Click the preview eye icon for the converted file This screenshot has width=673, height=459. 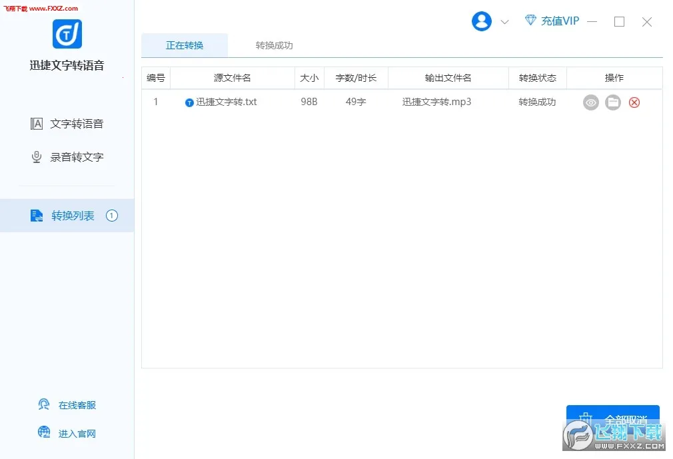(x=591, y=102)
